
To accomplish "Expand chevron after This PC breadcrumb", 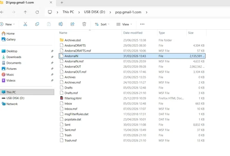I will (x=79, y=12).
